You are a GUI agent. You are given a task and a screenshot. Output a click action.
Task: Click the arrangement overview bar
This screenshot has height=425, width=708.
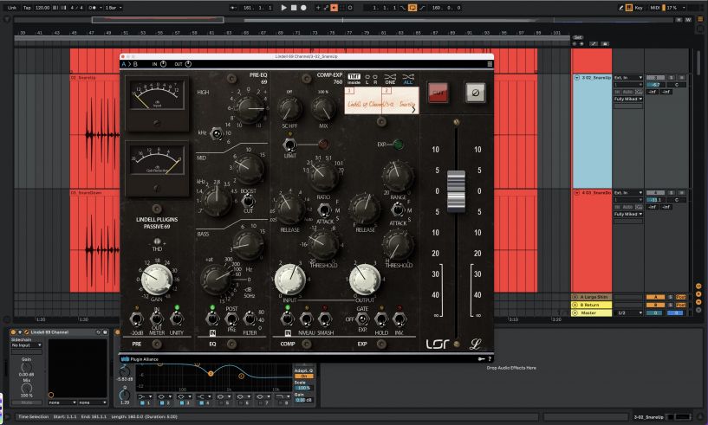pyautogui.click(x=346, y=20)
